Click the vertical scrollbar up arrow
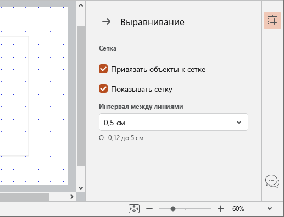 pos(81,5)
